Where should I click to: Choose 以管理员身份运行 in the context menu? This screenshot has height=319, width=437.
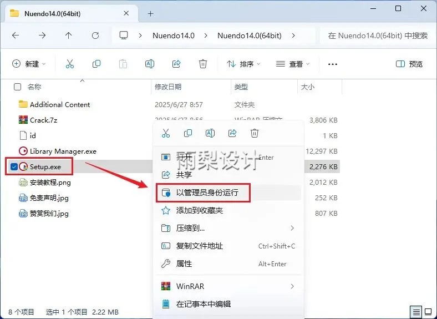(228, 193)
